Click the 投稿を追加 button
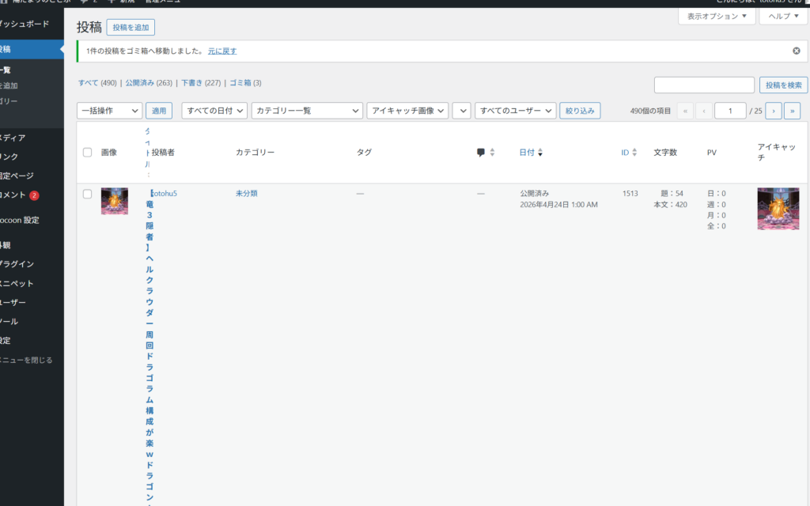Viewport: 810px width, 506px height. [x=131, y=28]
